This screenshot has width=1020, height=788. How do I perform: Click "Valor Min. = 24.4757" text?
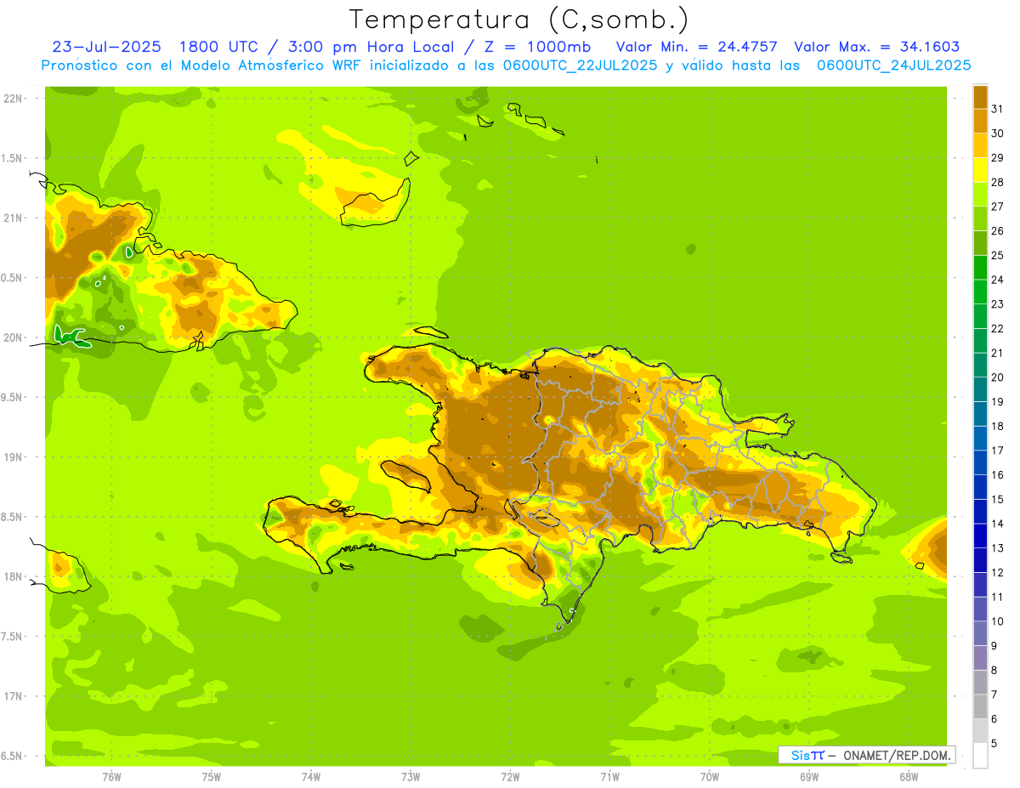(696, 47)
